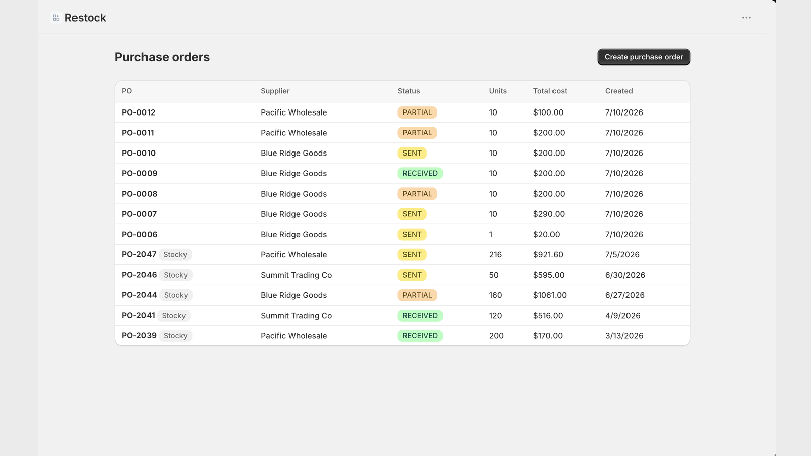
Task: Select the PO-0010 row
Action: coord(402,153)
